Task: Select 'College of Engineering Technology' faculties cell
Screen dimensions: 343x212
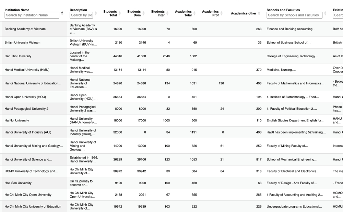Action: (x=292, y=56)
